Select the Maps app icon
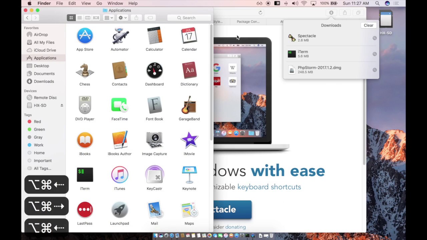 pos(189,210)
